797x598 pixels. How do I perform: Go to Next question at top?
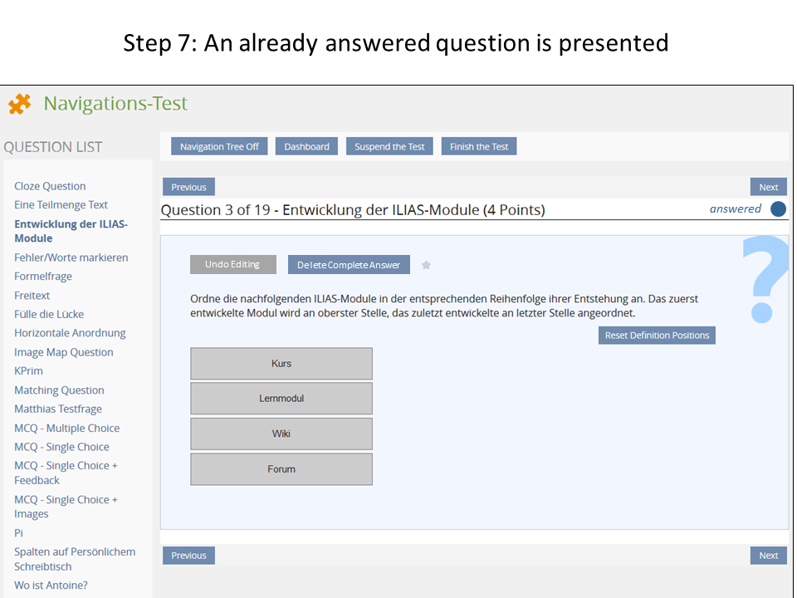768,187
